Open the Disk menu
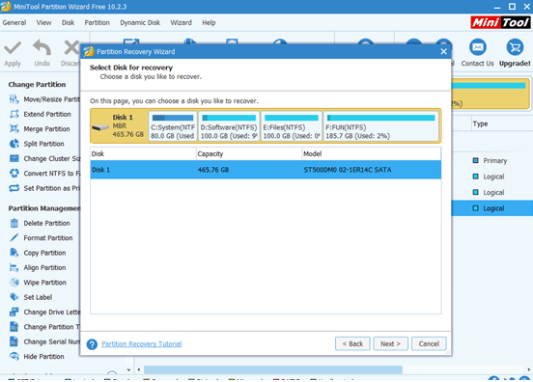The width and height of the screenshot is (533, 382). [68, 23]
